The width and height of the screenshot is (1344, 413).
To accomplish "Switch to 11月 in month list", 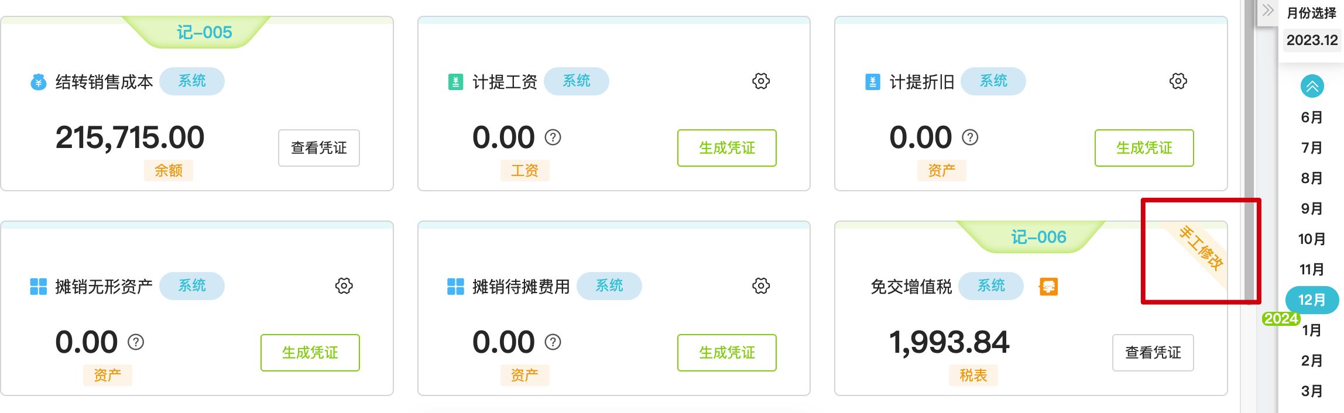I will [x=1312, y=270].
